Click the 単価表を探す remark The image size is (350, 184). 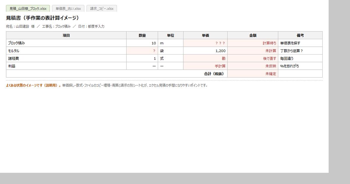point(300,43)
